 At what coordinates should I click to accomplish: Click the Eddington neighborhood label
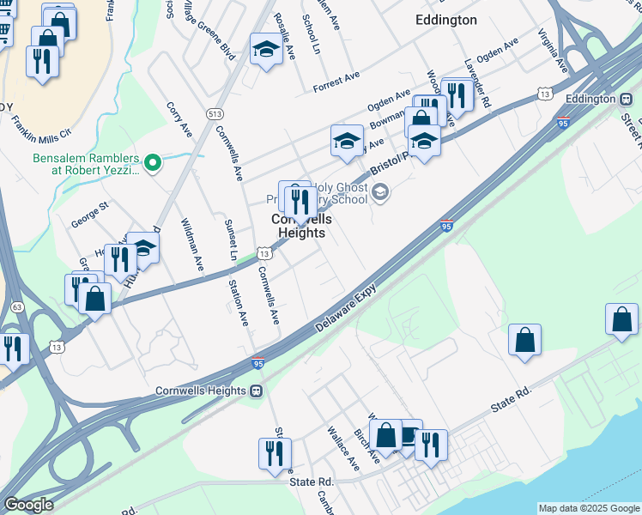445,20
